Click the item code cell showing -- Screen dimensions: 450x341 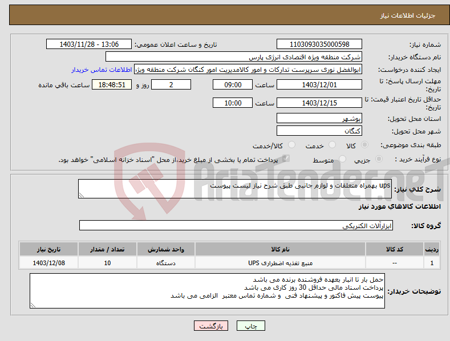(395, 263)
